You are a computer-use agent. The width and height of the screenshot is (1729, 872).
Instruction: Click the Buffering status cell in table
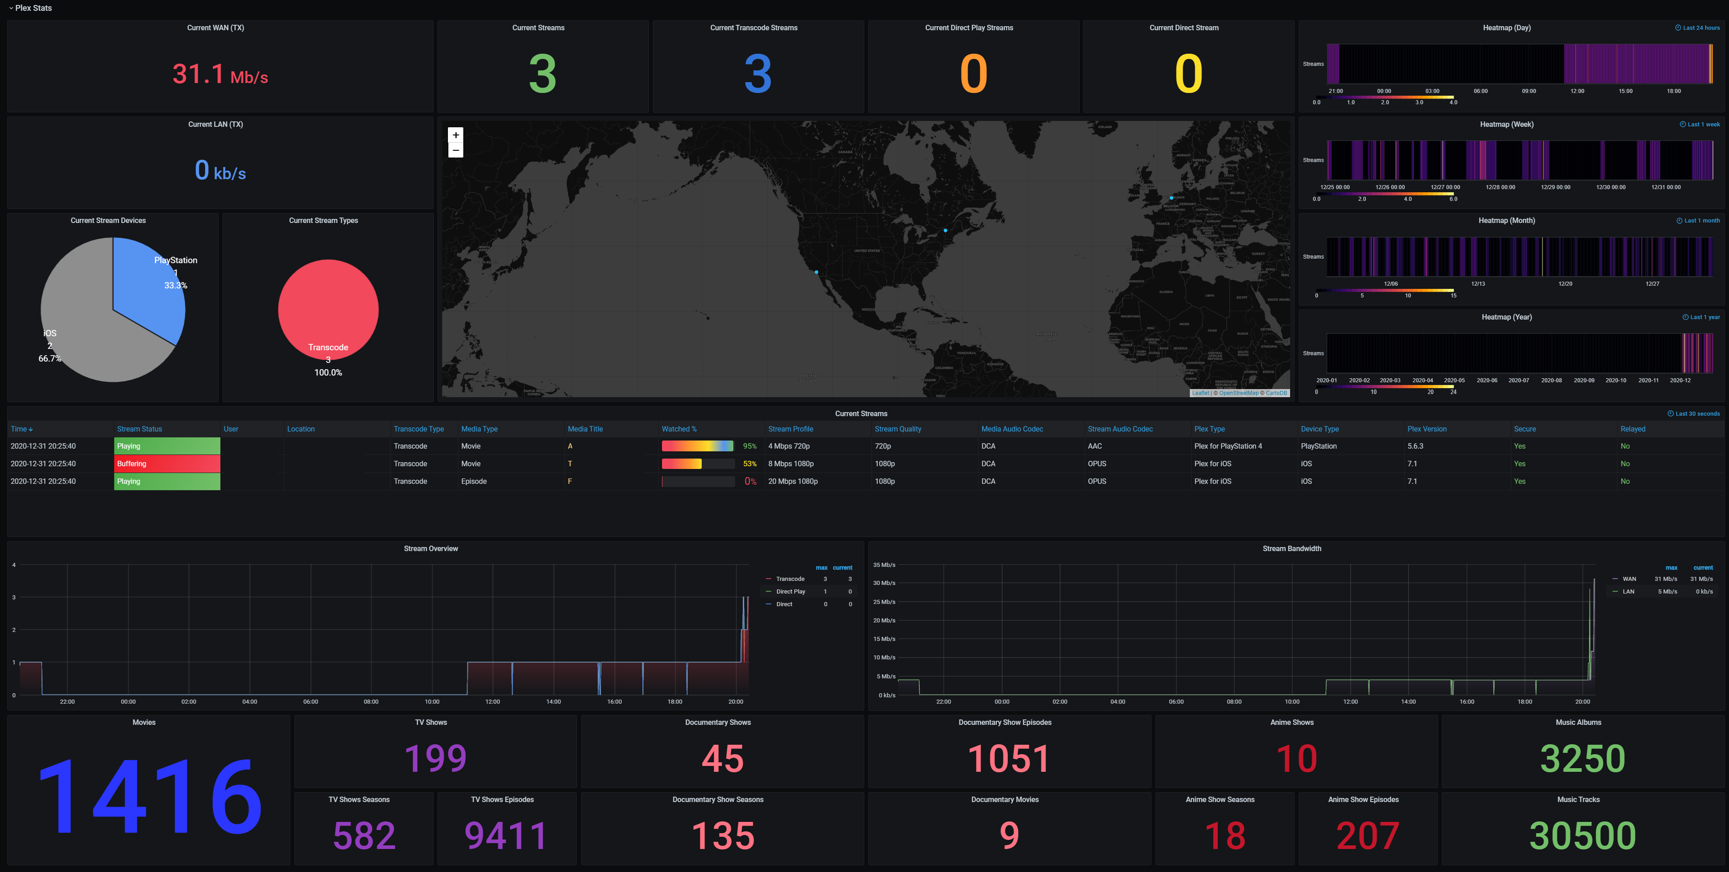click(167, 464)
